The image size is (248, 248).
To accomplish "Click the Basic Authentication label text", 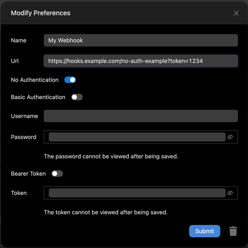I will (38, 97).
